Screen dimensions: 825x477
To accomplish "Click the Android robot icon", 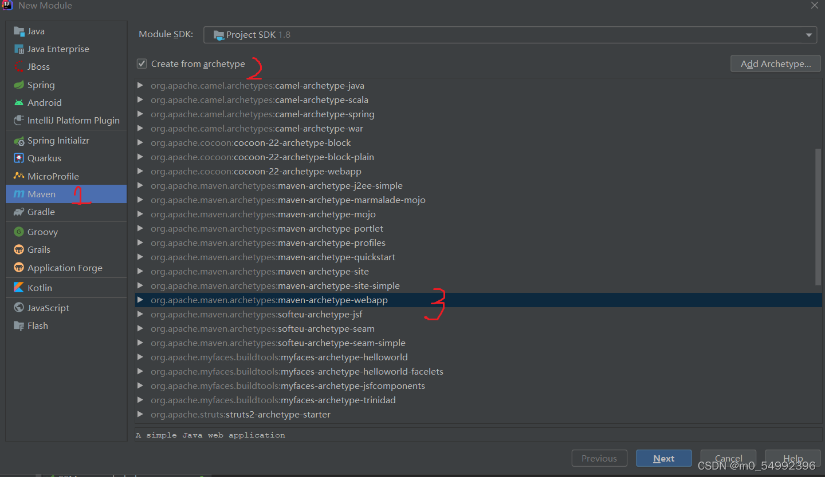I will point(19,103).
